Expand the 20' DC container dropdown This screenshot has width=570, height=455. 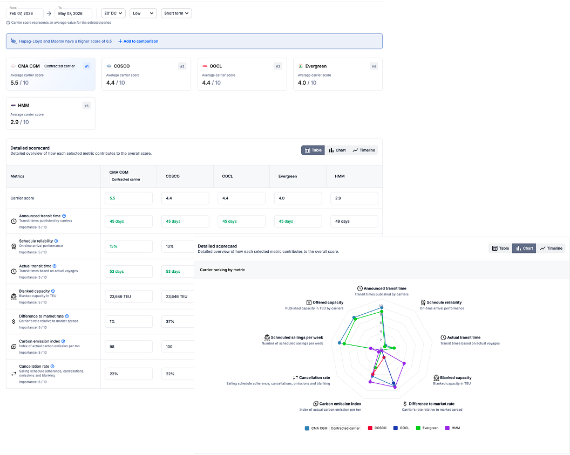pos(113,13)
